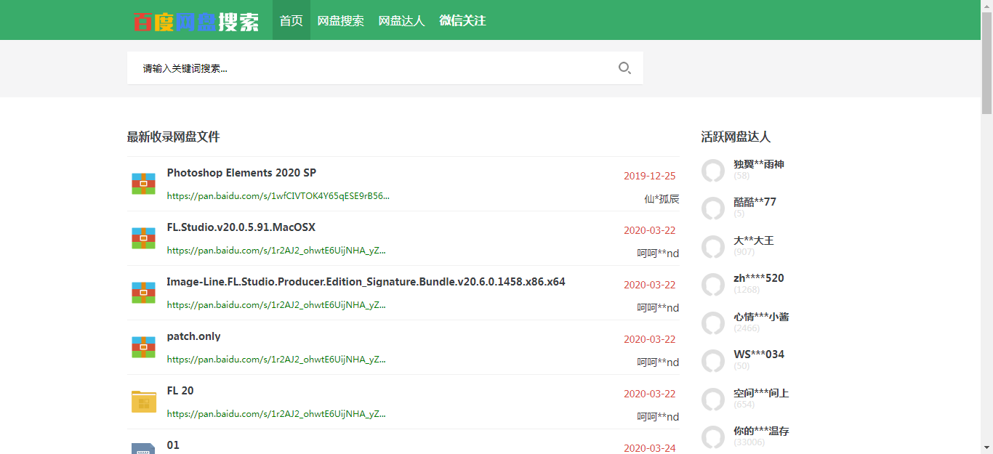Screen dimensions: 993x454
Task: Click the vertical scrollbar thumb
Action: [x=986, y=63]
